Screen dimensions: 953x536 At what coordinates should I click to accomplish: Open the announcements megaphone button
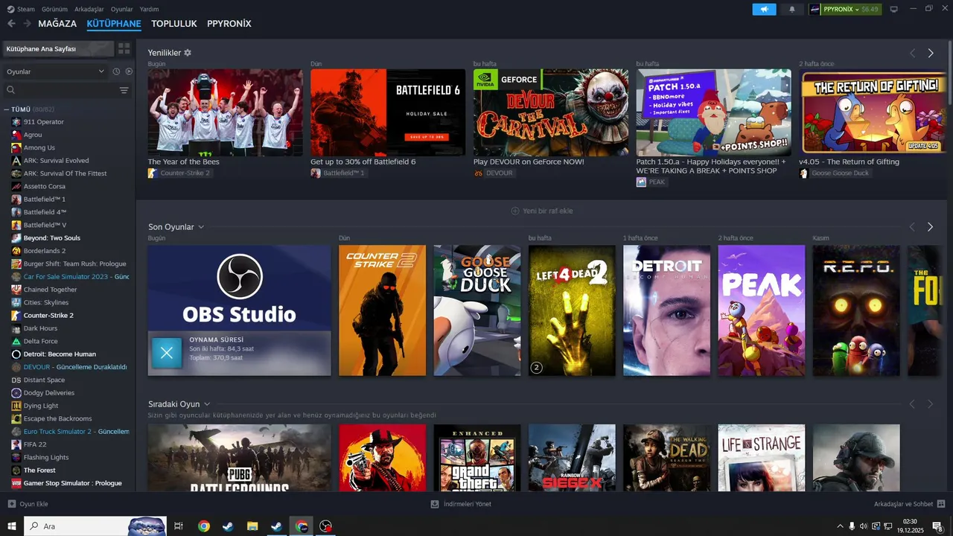[764, 9]
